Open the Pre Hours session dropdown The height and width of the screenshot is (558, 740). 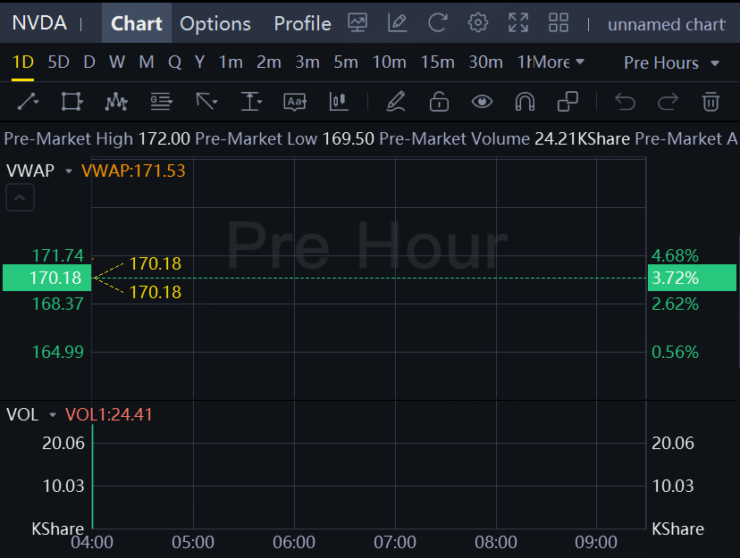point(671,62)
